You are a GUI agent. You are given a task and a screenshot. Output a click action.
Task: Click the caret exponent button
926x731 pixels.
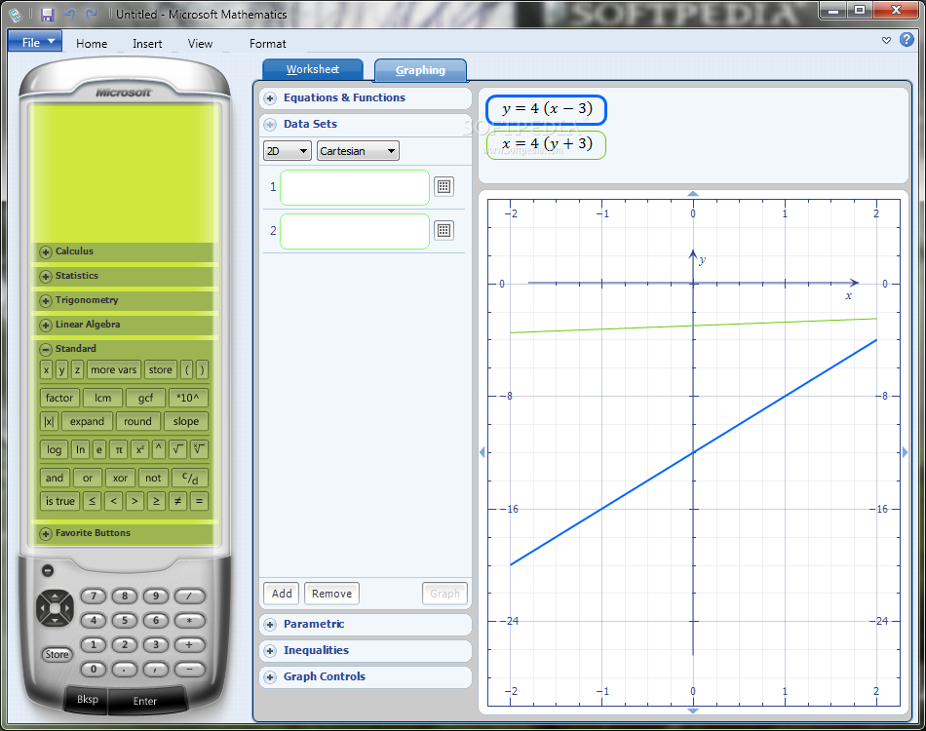click(x=158, y=449)
